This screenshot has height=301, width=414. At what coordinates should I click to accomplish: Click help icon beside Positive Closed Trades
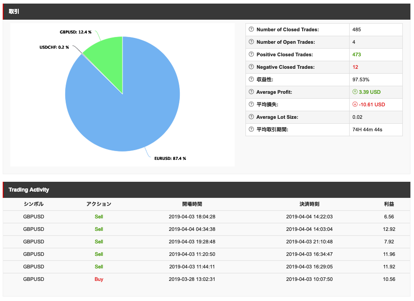point(251,54)
